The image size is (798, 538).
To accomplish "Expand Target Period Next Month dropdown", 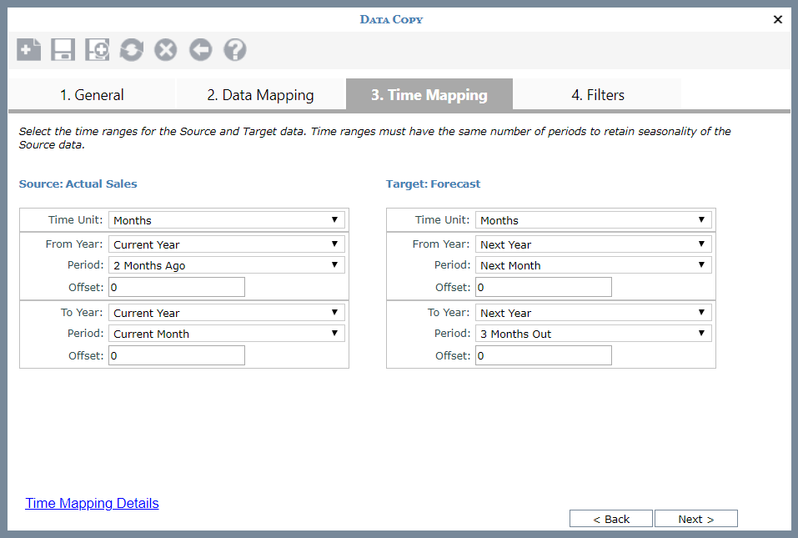I will tap(594, 264).
